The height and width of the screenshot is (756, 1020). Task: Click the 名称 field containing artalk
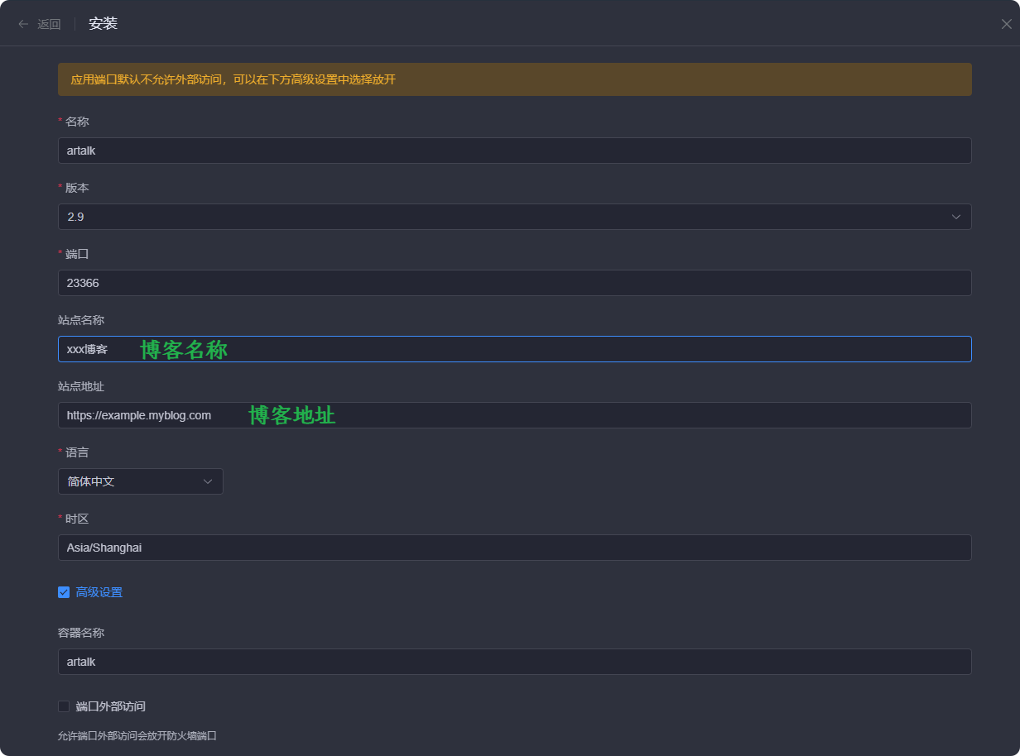513,151
